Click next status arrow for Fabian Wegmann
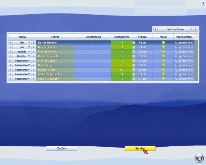 pos(34,79)
